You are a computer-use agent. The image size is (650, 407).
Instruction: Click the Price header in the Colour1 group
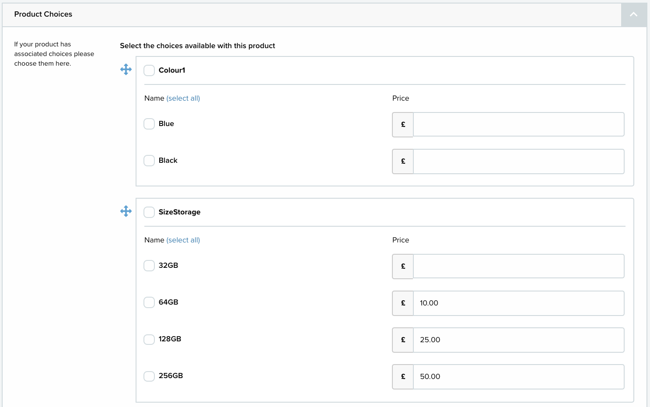(x=401, y=98)
